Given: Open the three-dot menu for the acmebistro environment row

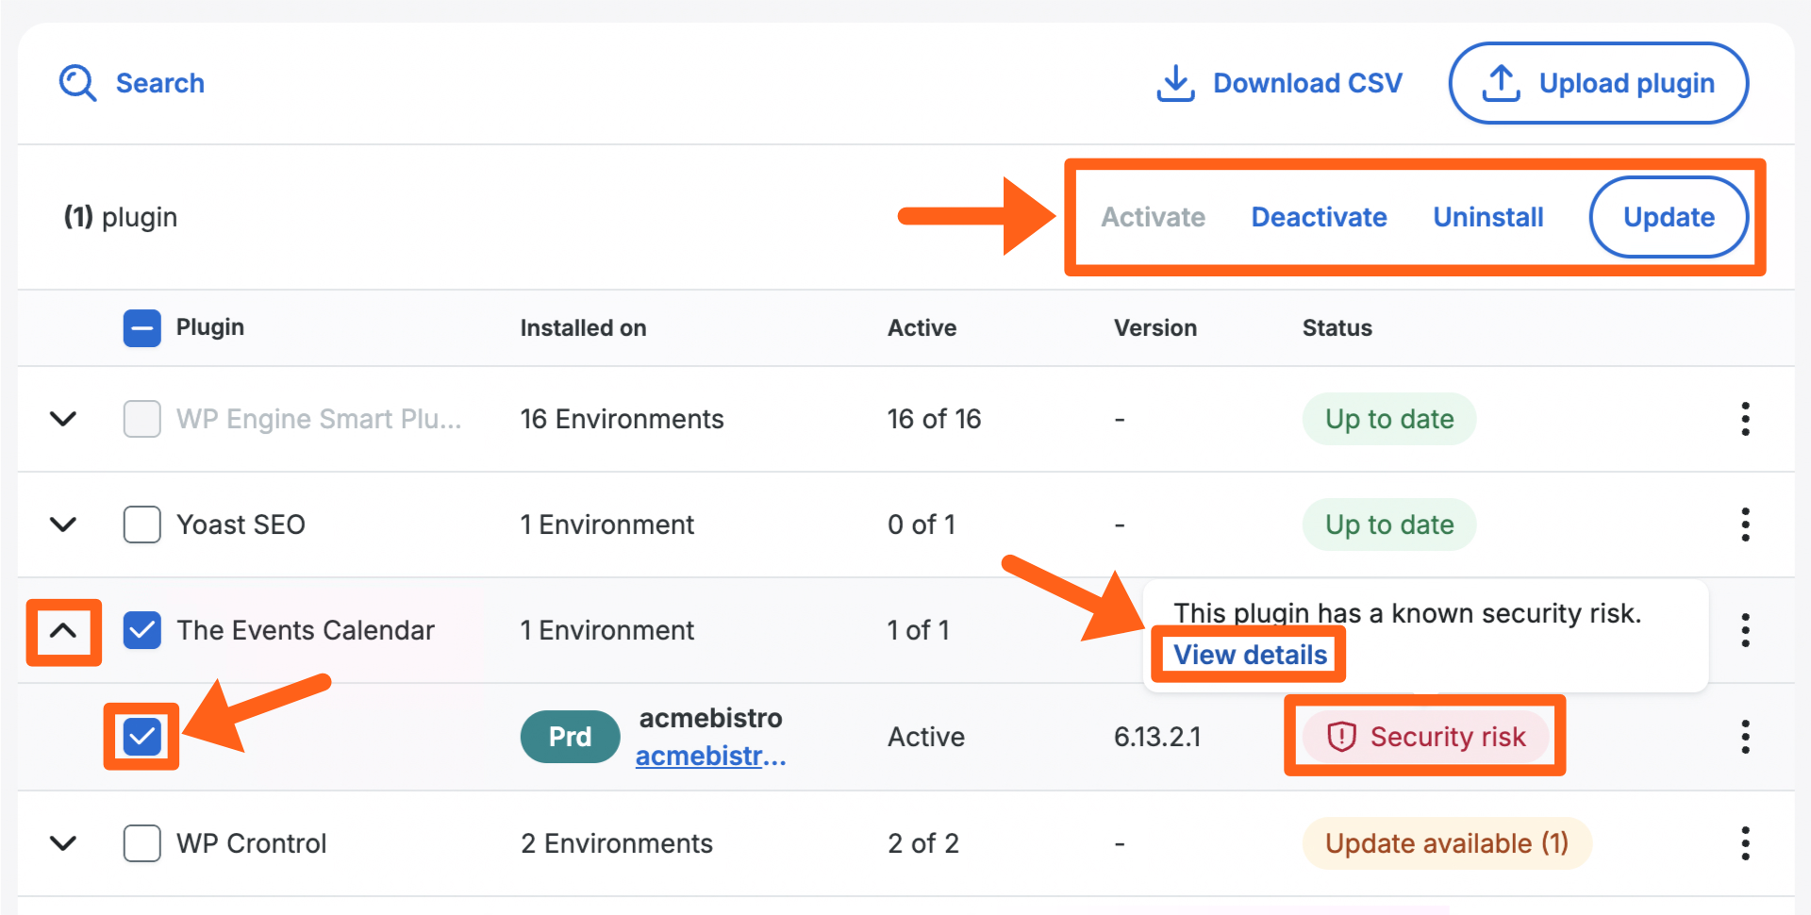Looking at the screenshot, I should [x=1745, y=737].
